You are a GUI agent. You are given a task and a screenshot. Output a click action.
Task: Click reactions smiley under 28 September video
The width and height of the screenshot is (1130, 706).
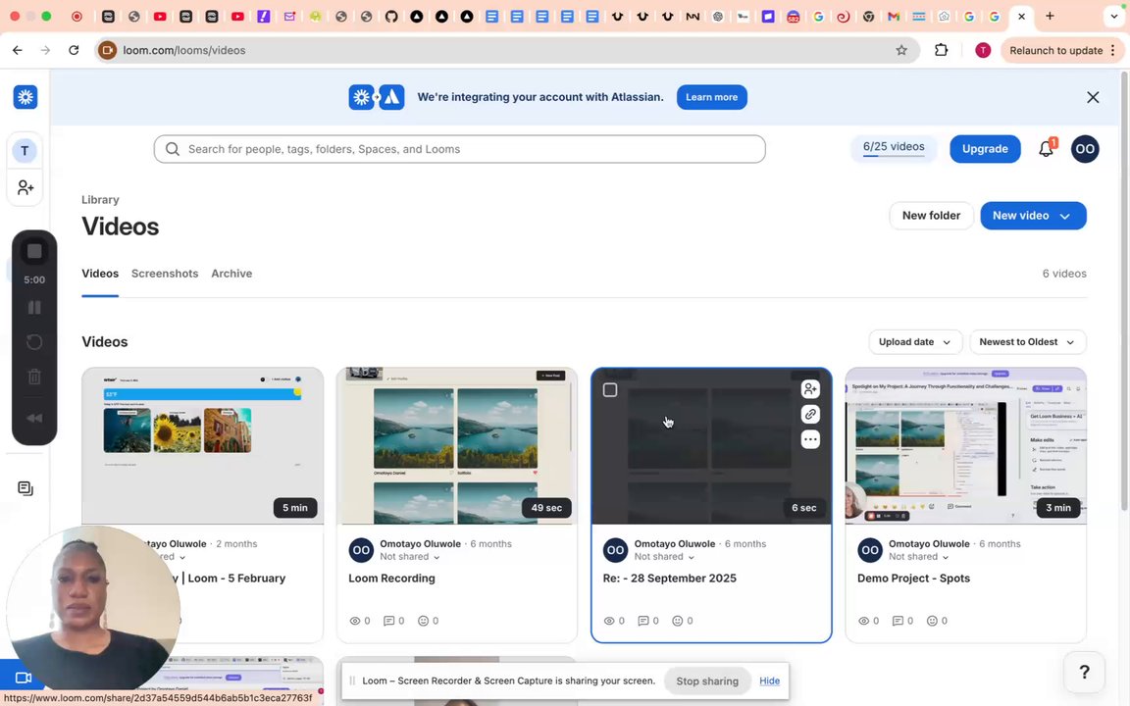coord(678,621)
